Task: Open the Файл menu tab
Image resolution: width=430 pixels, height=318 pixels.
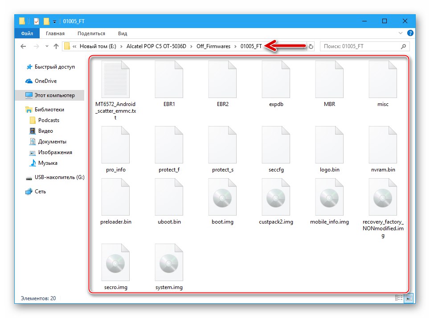Action: (x=27, y=33)
